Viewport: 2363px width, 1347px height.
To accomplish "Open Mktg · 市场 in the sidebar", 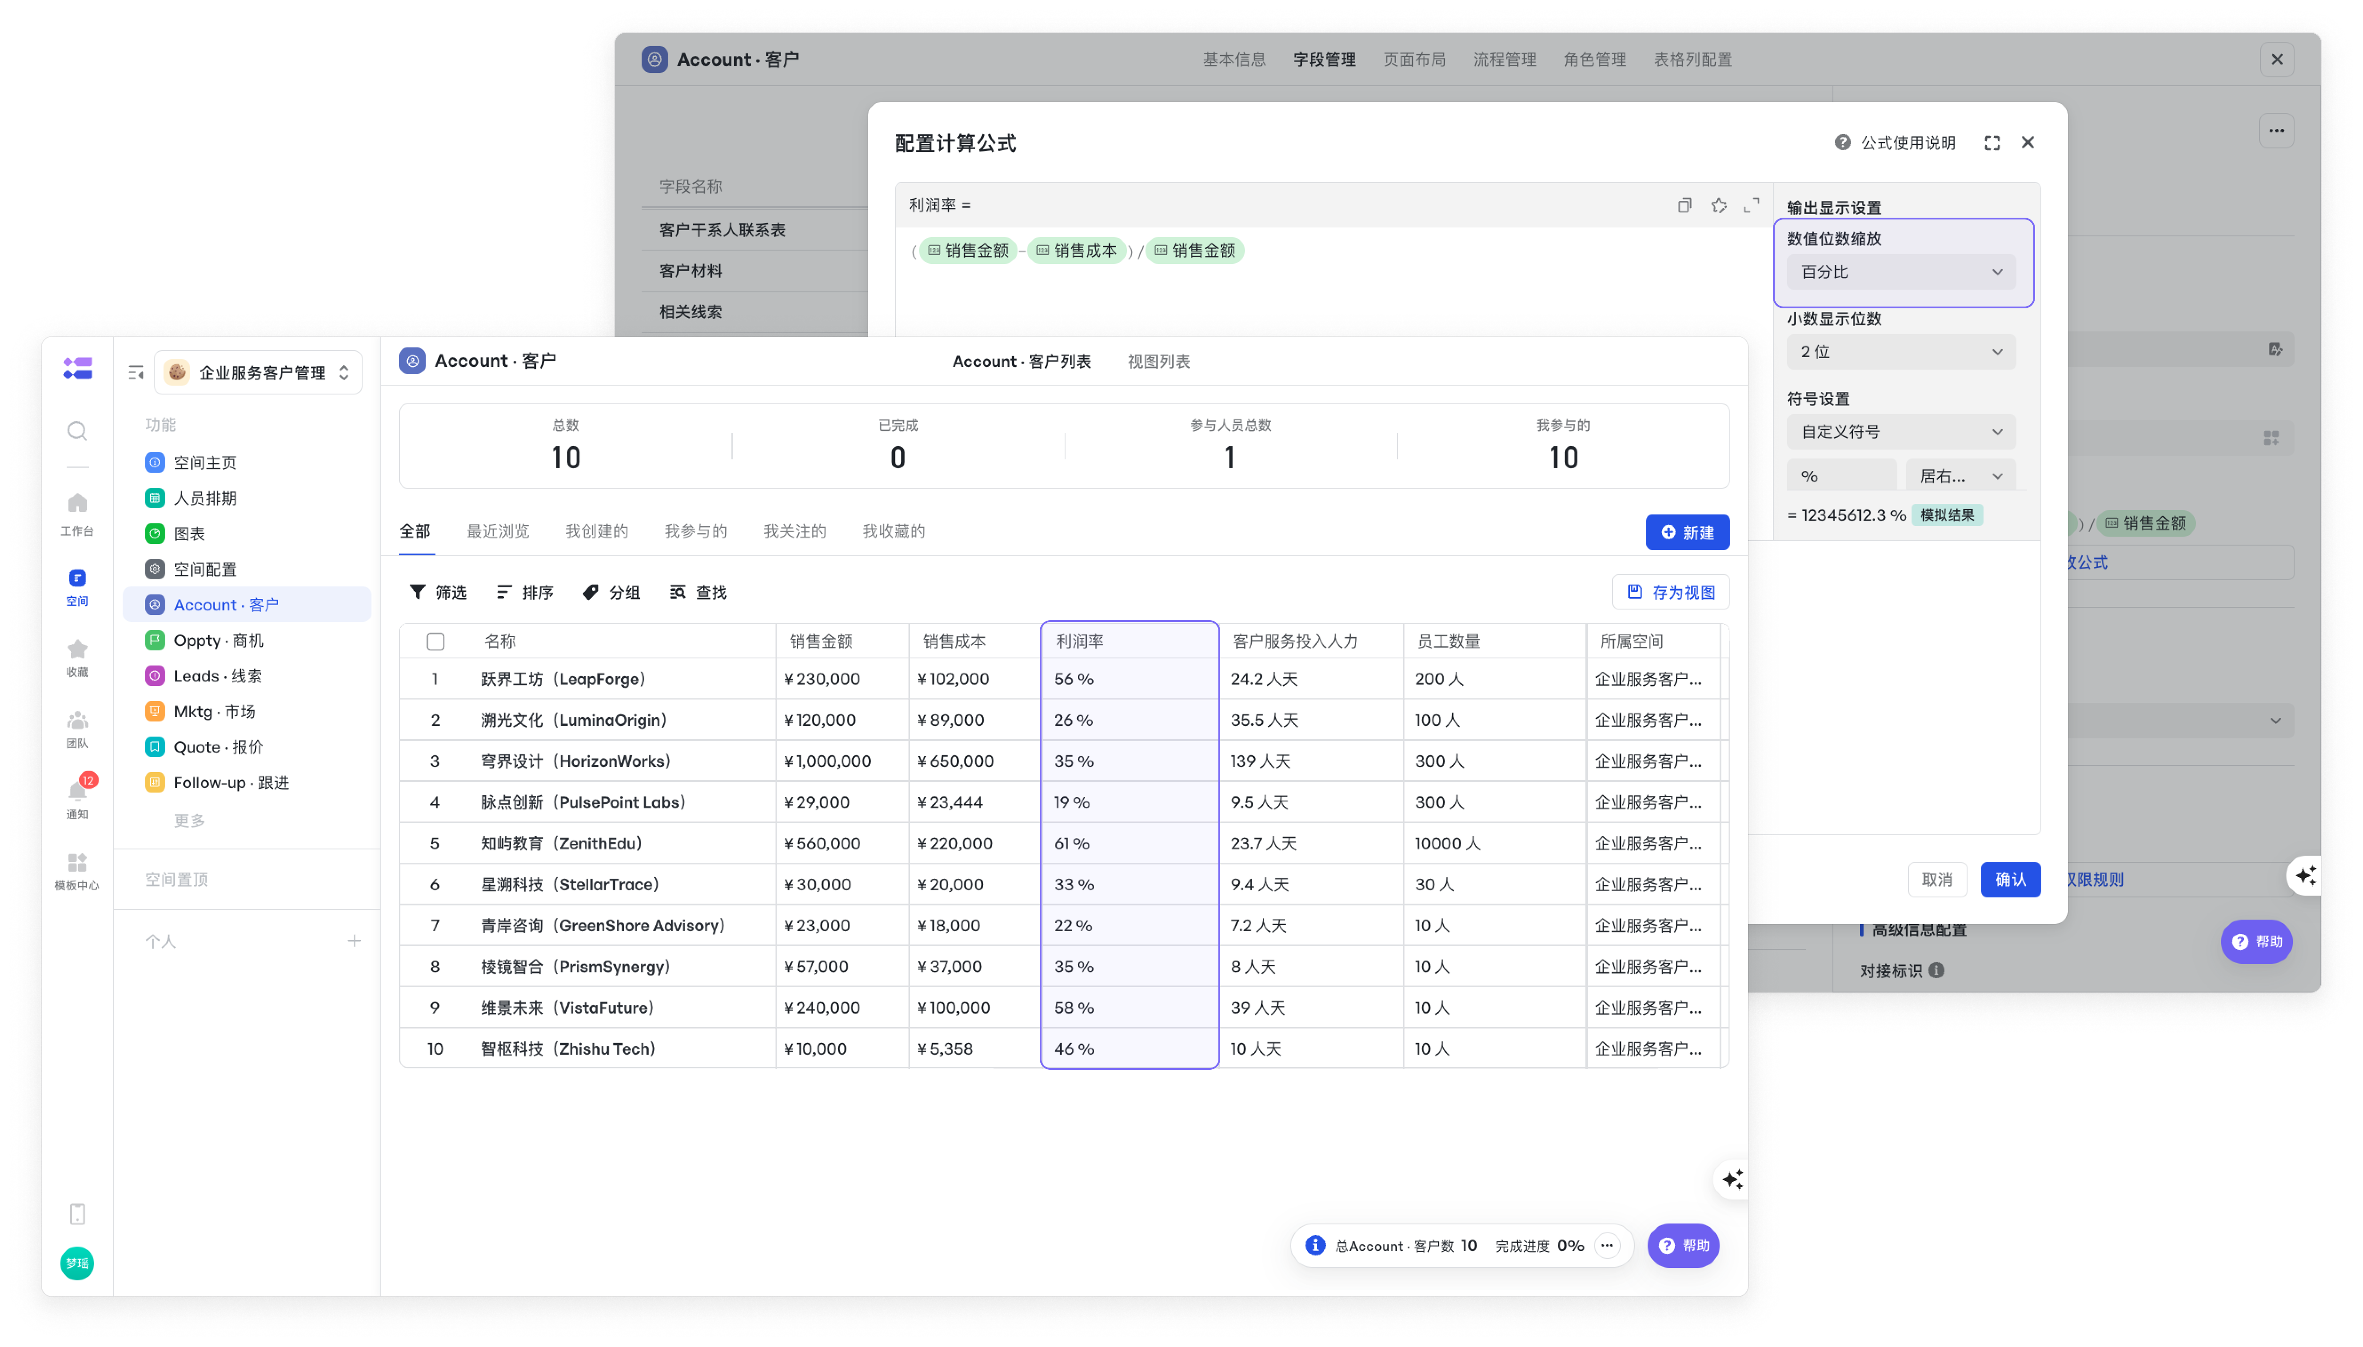I will 247,711.
